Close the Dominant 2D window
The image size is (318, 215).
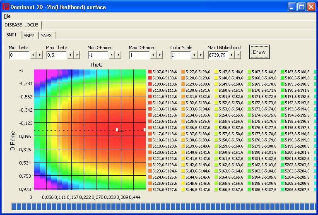(x=311, y=7)
